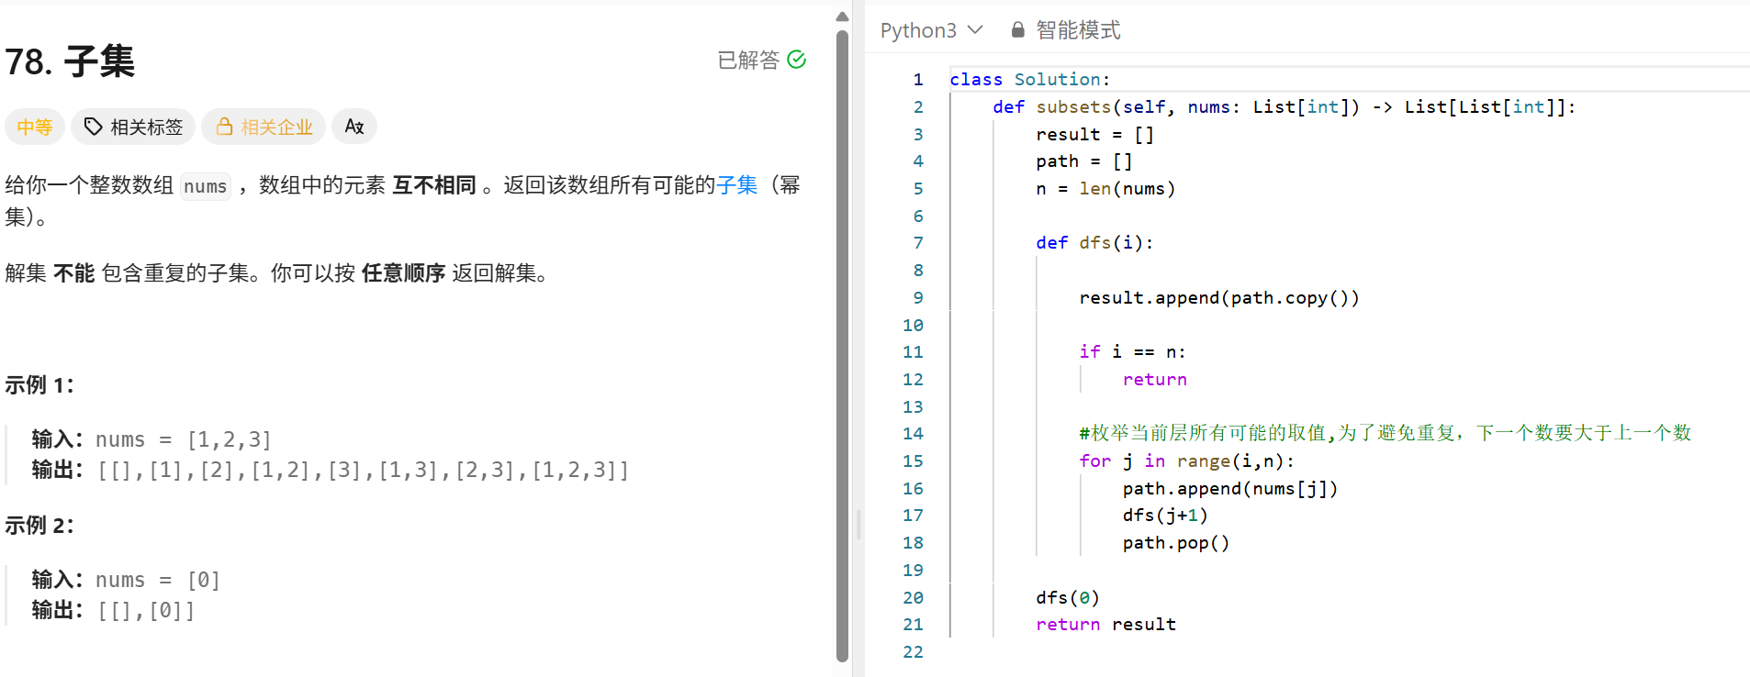Screen dimensions: 1750x677
Task: Click the n = len(nums) line
Action: click(1105, 189)
